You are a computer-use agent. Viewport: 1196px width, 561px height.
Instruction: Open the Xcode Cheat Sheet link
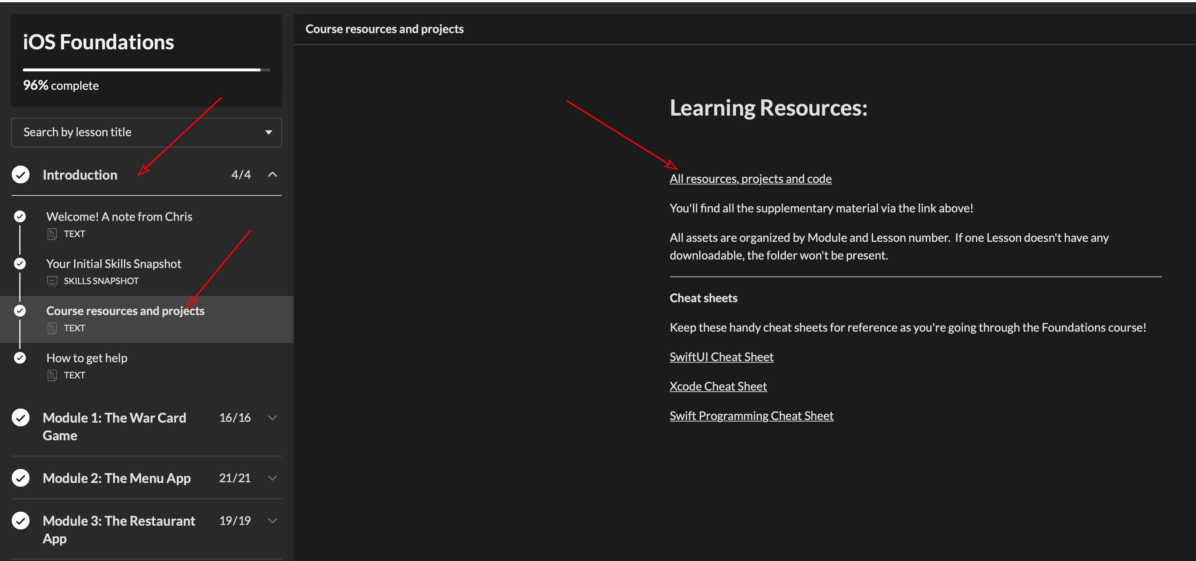pyautogui.click(x=718, y=386)
